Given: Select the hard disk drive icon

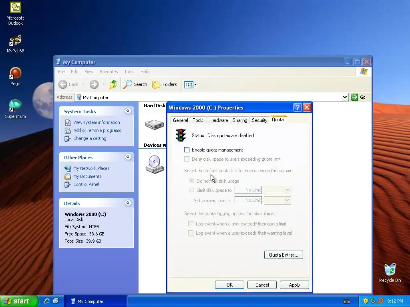Looking at the screenshot, I should [x=155, y=124].
